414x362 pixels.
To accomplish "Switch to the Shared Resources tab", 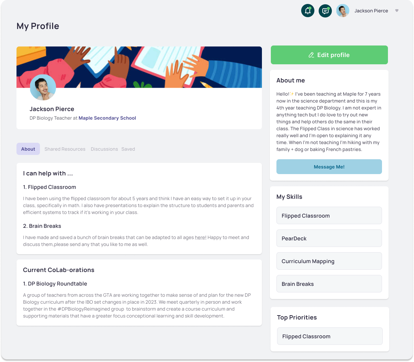I will 65,149.
